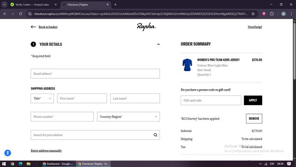
Task: Click the address search magnifier icon
Action: point(155,135)
